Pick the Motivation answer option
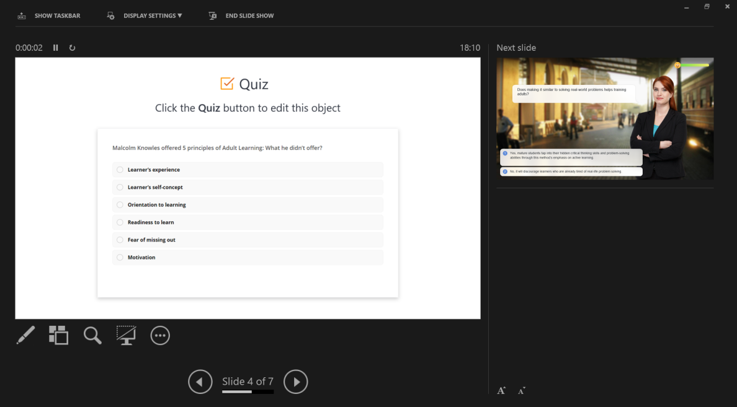 pyautogui.click(x=248, y=257)
